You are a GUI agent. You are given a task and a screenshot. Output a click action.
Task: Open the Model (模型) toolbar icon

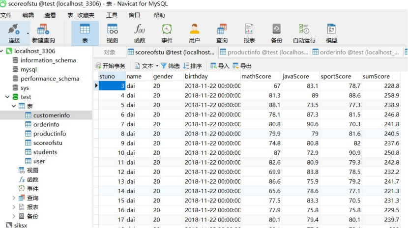click(331, 33)
